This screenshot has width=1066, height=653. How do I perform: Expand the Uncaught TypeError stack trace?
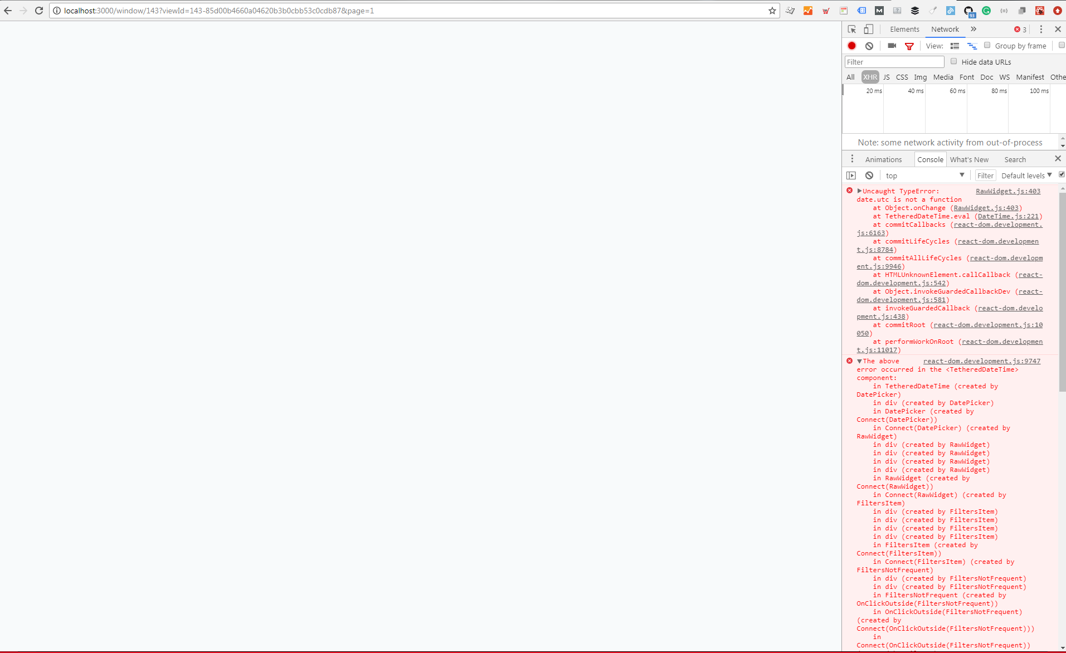[859, 191]
